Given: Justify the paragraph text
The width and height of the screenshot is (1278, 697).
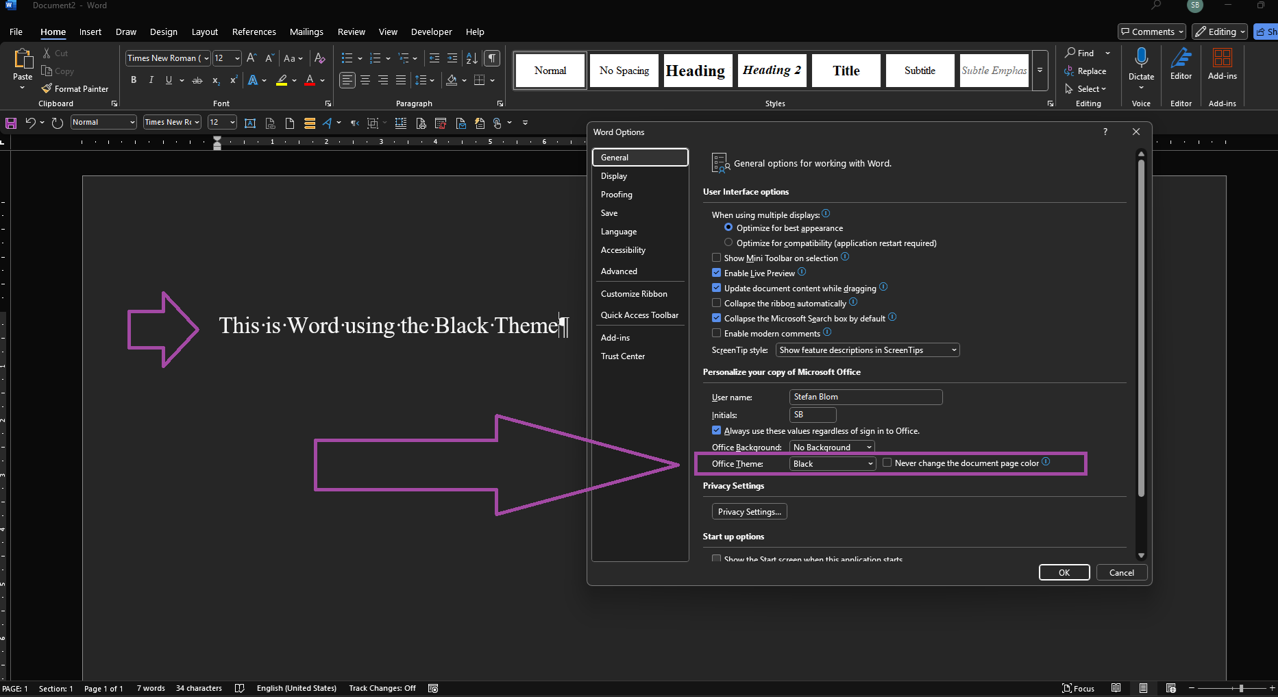Looking at the screenshot, I should click(401, 80).
